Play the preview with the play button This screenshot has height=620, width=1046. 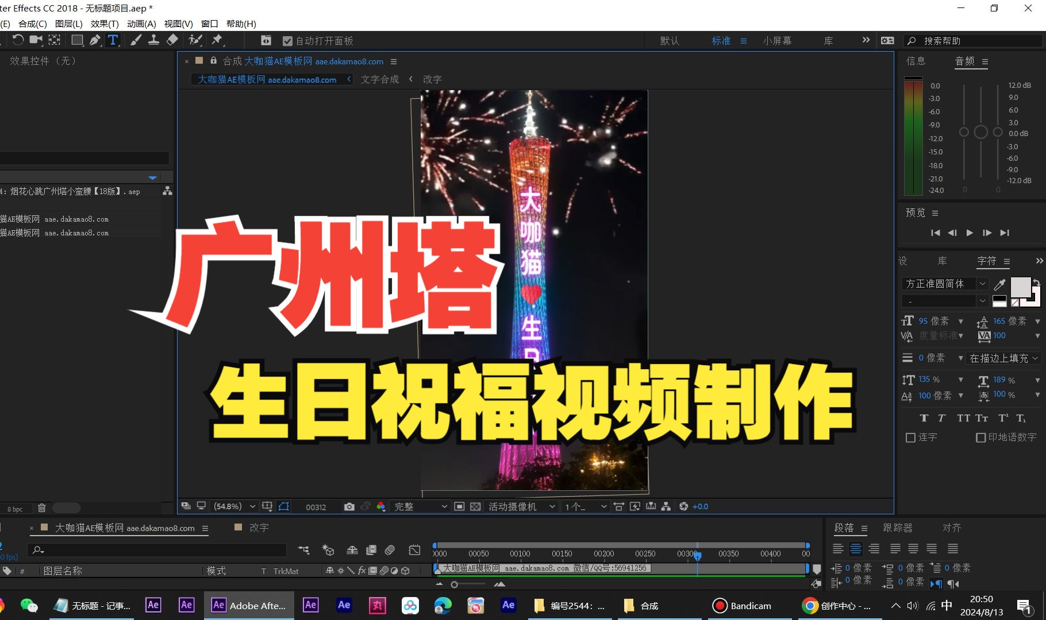[x=970, y=232]
